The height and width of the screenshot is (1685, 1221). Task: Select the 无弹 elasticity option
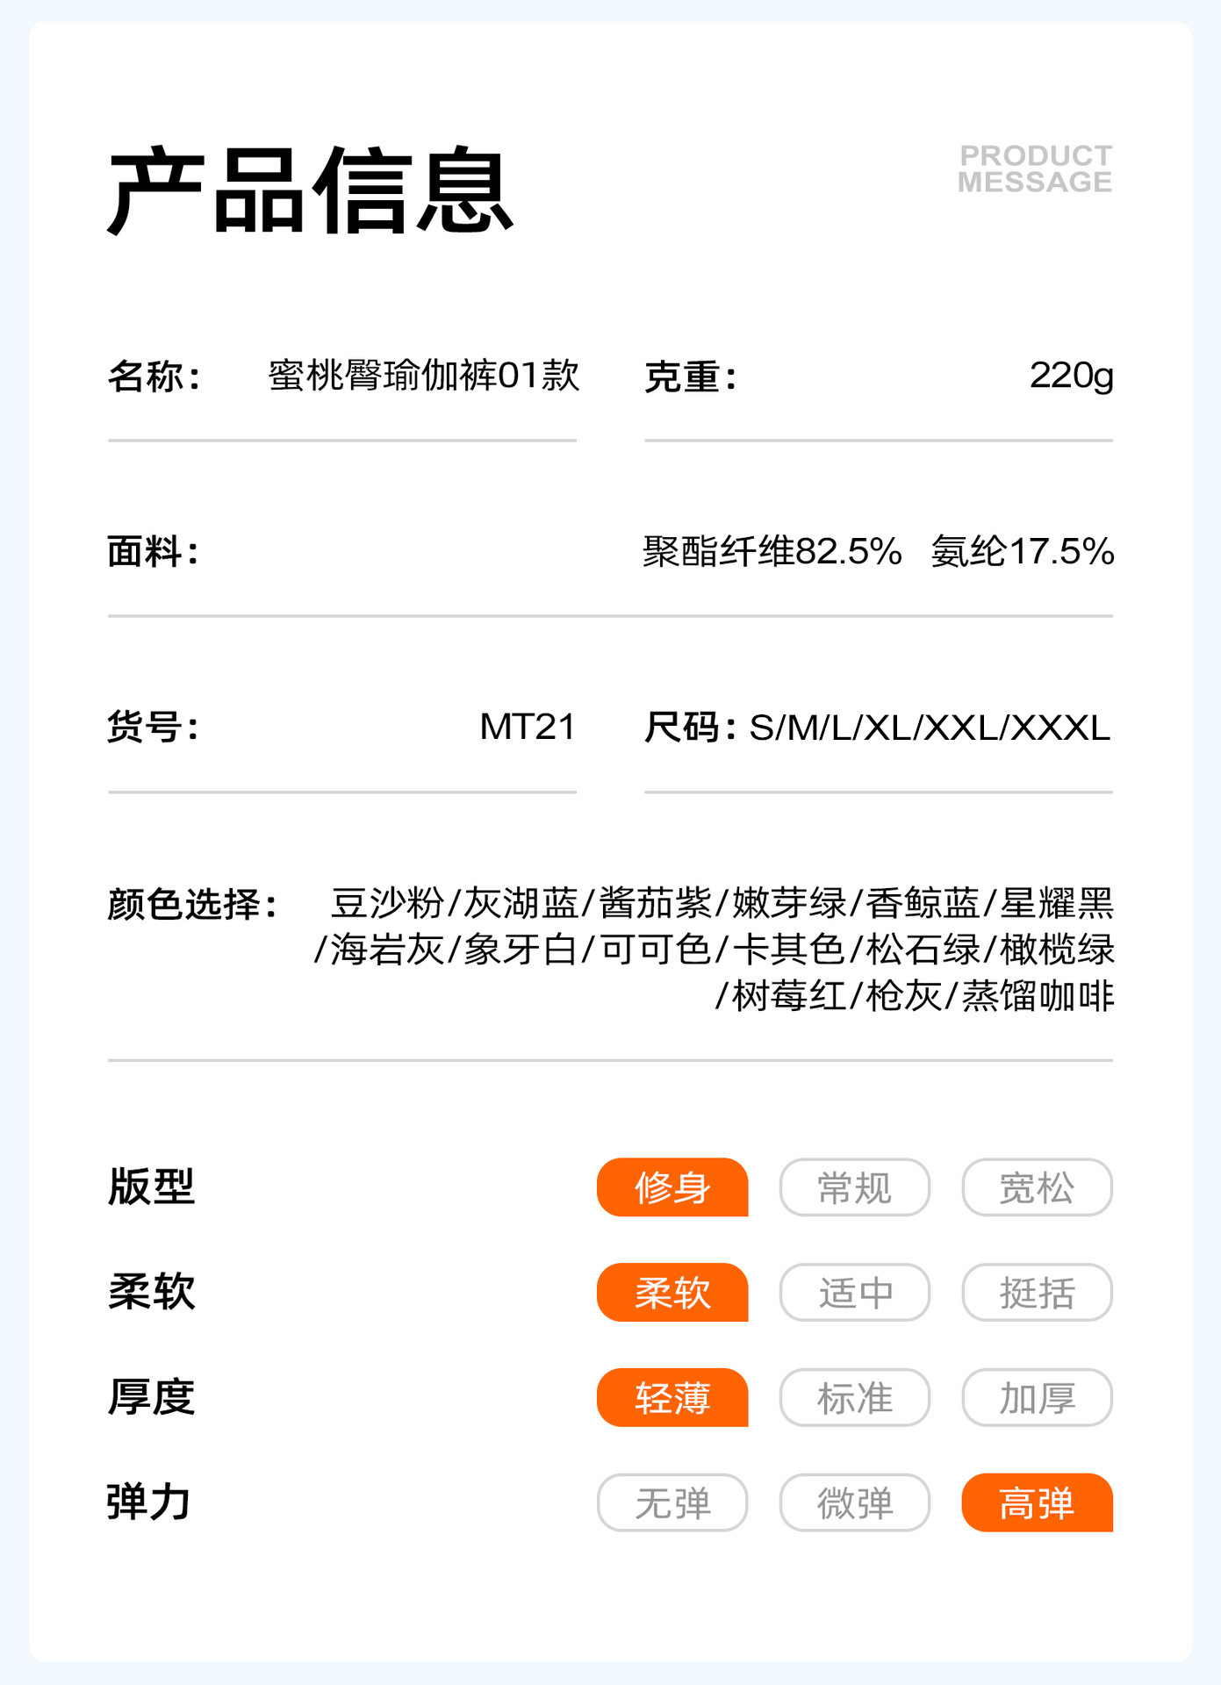click(672, 1503)
